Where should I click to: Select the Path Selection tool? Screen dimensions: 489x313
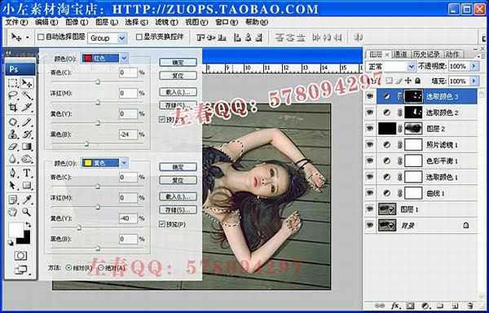13,186
